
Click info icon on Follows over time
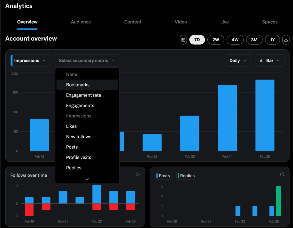click(x=138, y=175)
